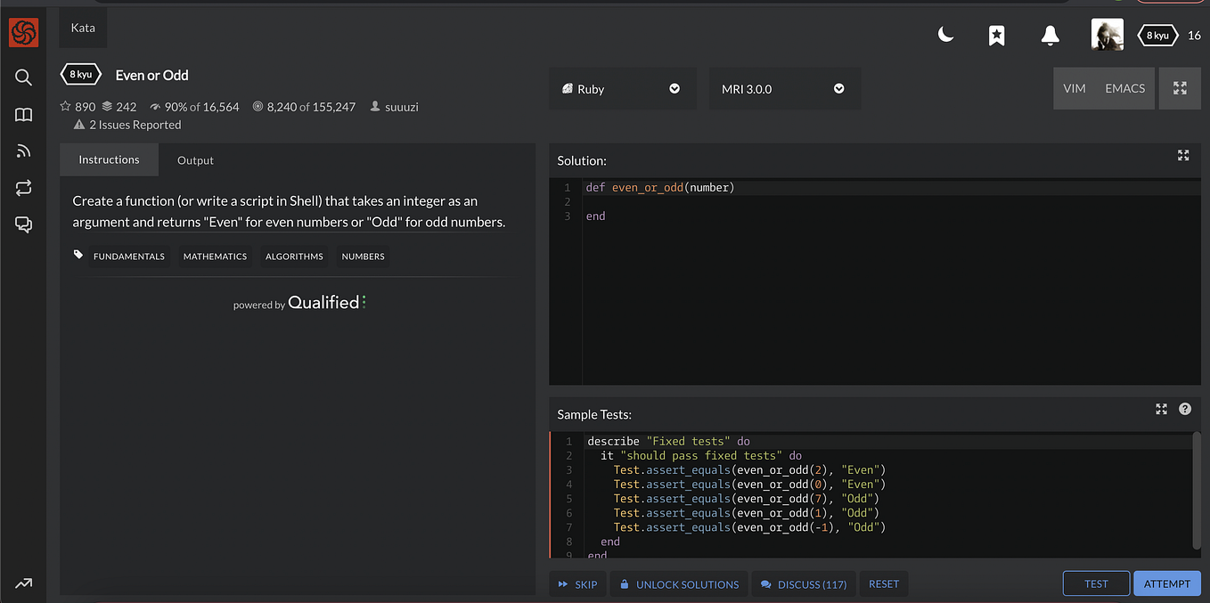Open the MRI 3.0.0 version dropdown
This screenshot has height=603, width=1210.
pyautogui.click(x=784, y=88)
